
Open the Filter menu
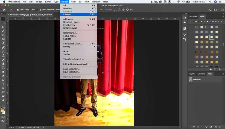pos(73,2)
